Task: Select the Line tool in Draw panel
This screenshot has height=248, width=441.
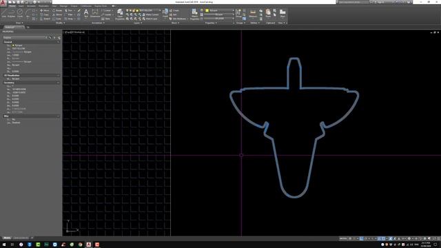Action: pos(4,13)
